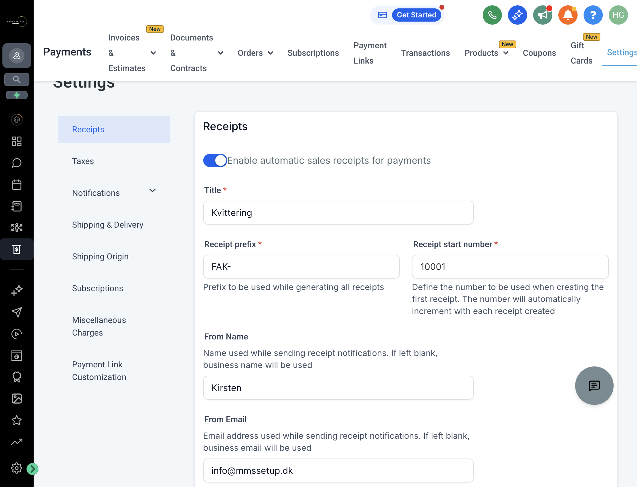Click the sidebar search icon
The height and width of the screenshot is (487, 637).
click(17, 79)
